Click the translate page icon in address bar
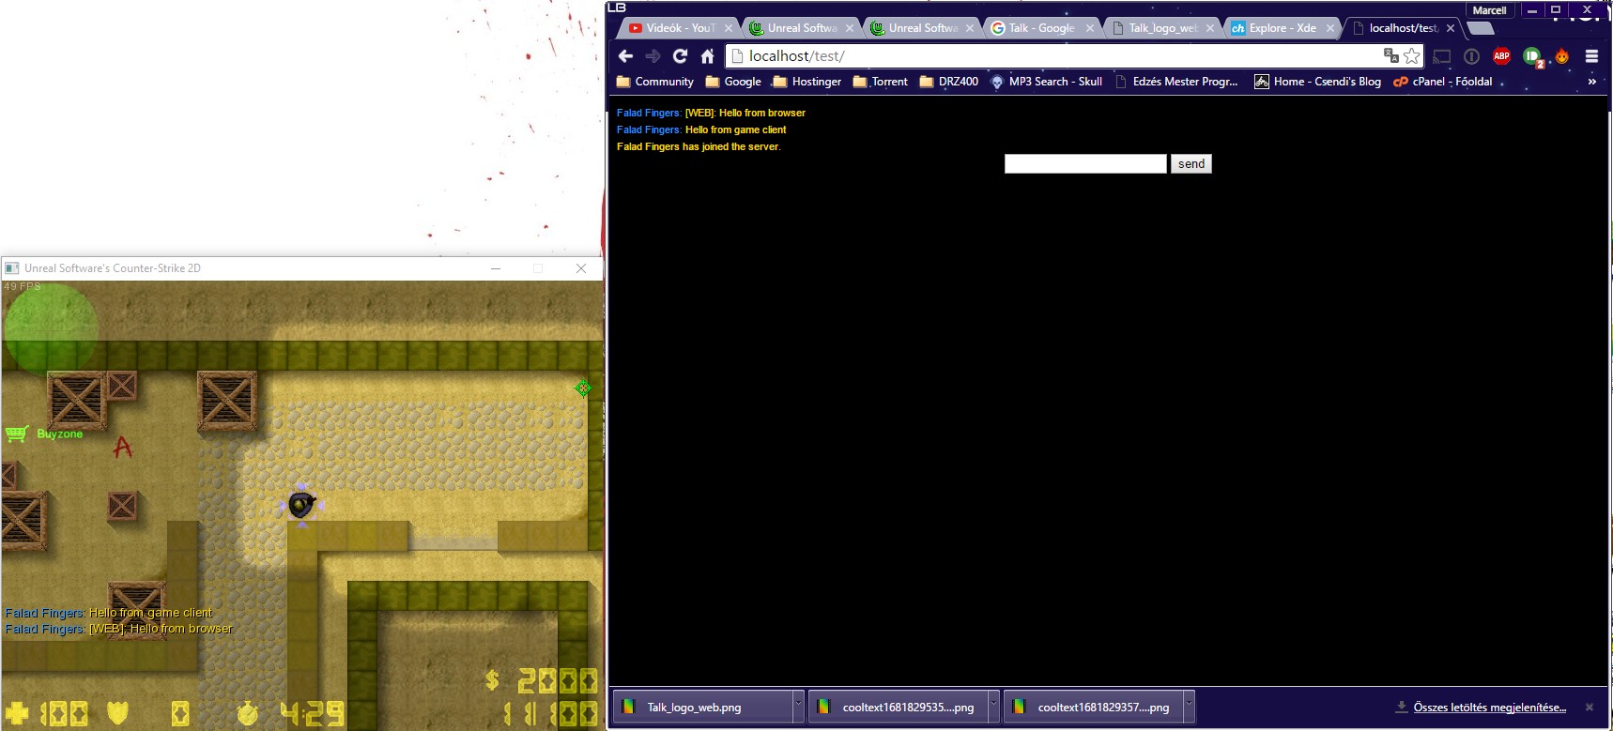 pos(1391,56)
